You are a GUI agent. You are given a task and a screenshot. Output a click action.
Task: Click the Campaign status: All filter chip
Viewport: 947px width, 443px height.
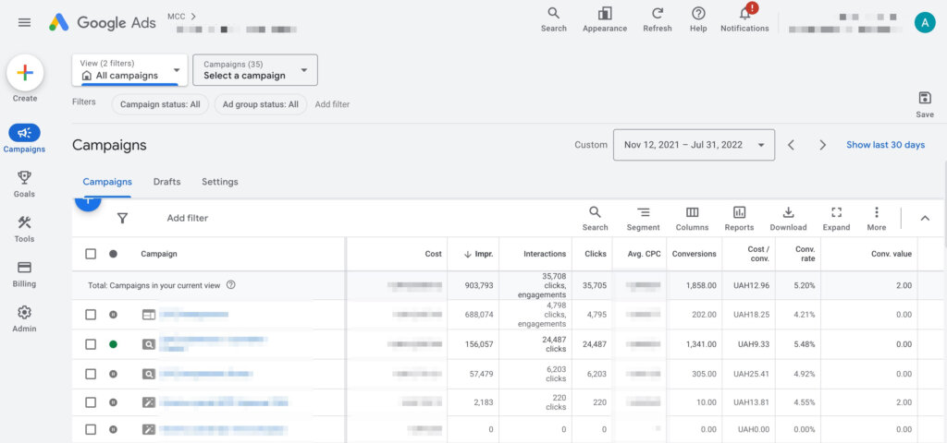[x=160, y=104]
